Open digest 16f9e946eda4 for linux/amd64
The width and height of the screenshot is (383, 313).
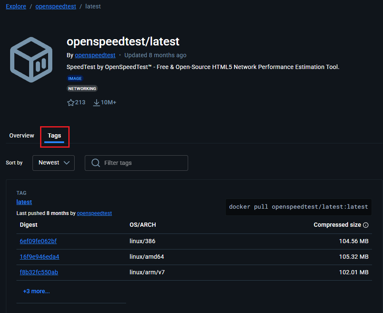coord(39,257)
